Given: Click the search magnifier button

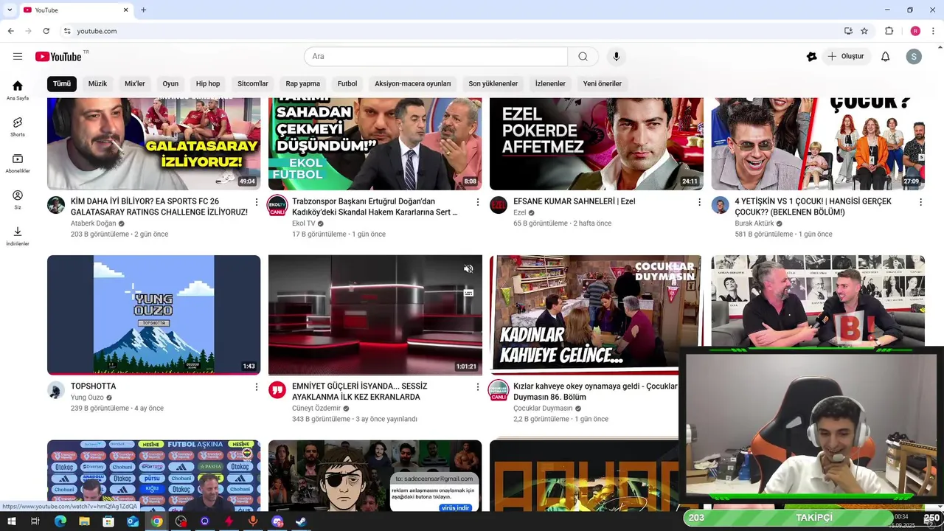Looking at the screenshot, I should point(583,57).
